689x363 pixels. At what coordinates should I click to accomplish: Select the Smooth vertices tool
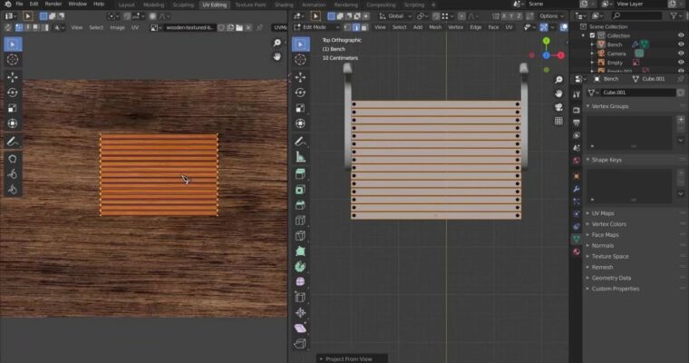301,282
